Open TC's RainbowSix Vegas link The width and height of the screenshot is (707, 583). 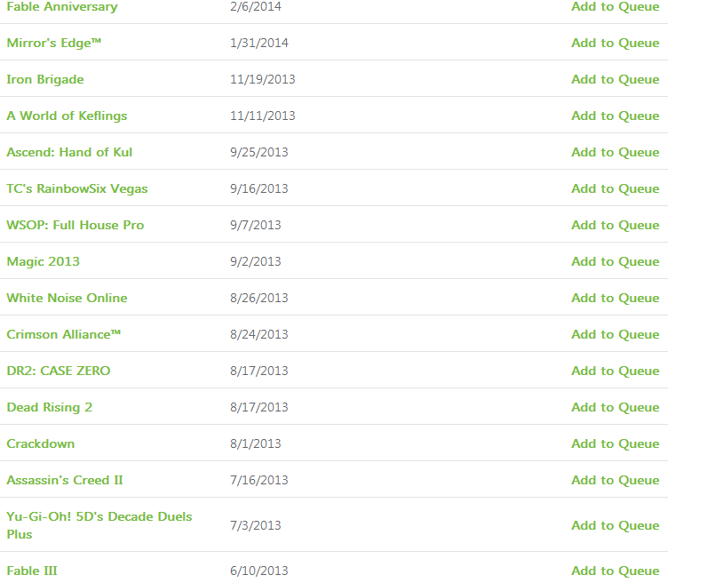[x=77, y=188]
